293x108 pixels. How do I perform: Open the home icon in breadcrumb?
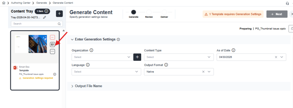(3, 3)
